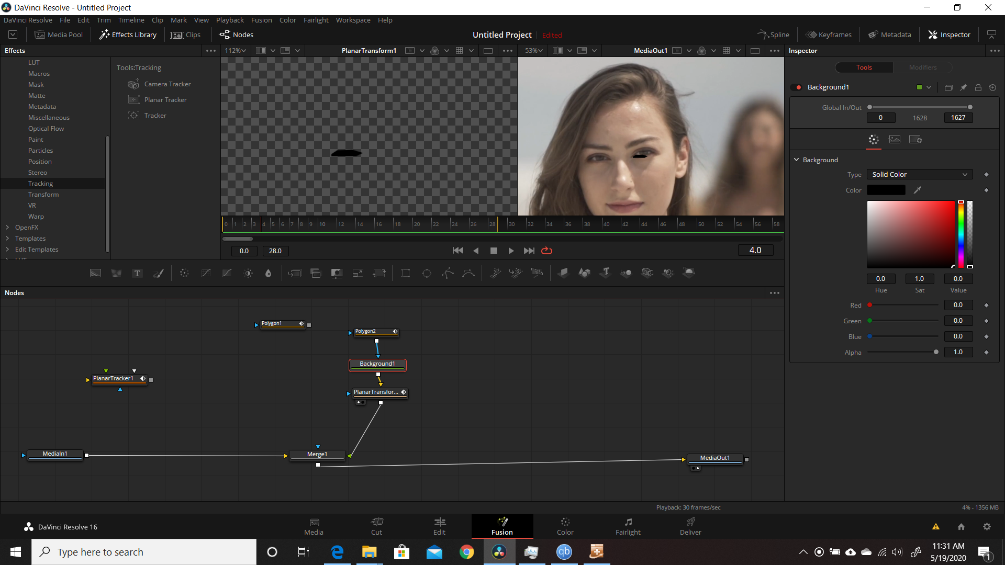Expand the Templates category
1005x565 pixels.
(x=7, y=239)
